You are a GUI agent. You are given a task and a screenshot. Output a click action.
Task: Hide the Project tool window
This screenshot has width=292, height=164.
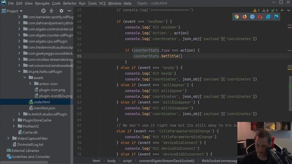pyautogui.click(x=69, y=11)
